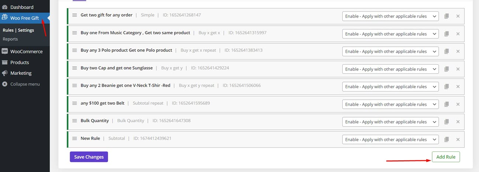The image size is (479, 172).
Task: Copy the "Buy two Cap and get one Sunglasse" rule
Action: point(446,69)
